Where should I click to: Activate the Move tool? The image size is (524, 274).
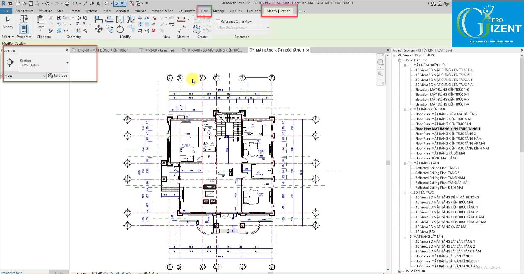pyautogui.click(x=99, y=29)
